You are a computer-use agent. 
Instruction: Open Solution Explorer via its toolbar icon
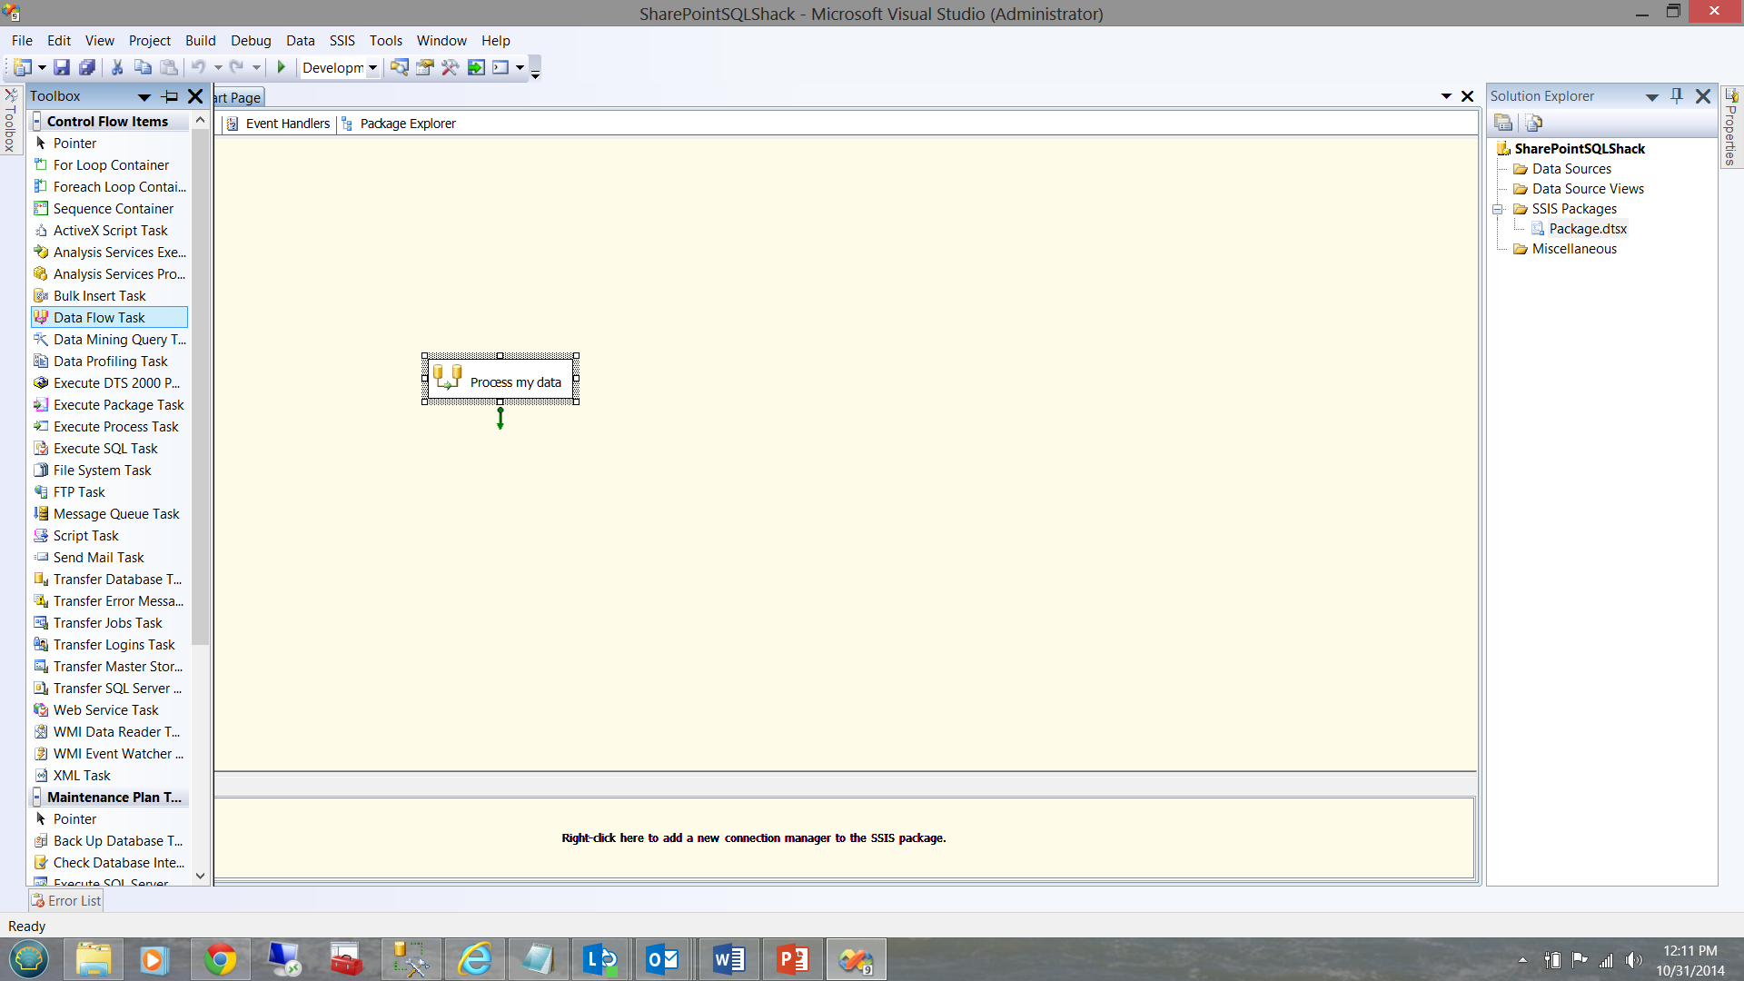pos(399,67)
